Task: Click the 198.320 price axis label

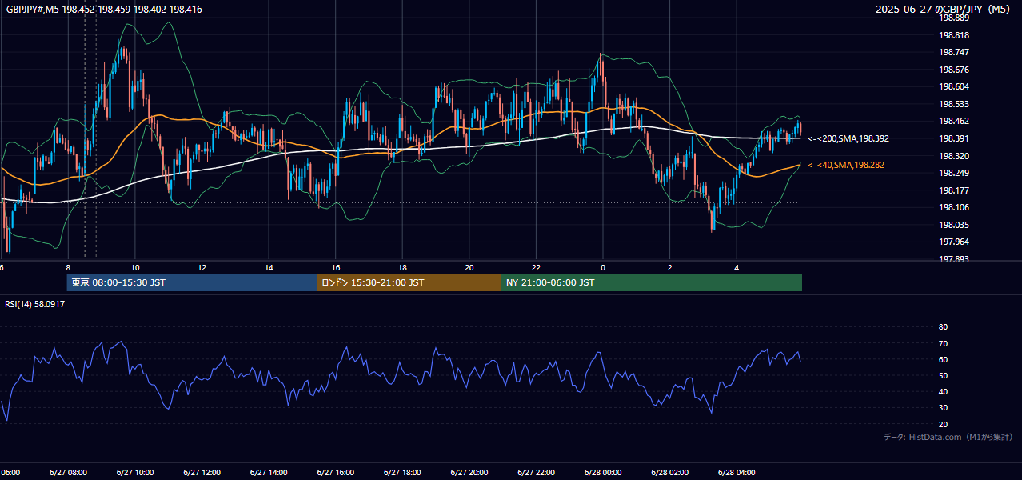Action: [955, 156]
